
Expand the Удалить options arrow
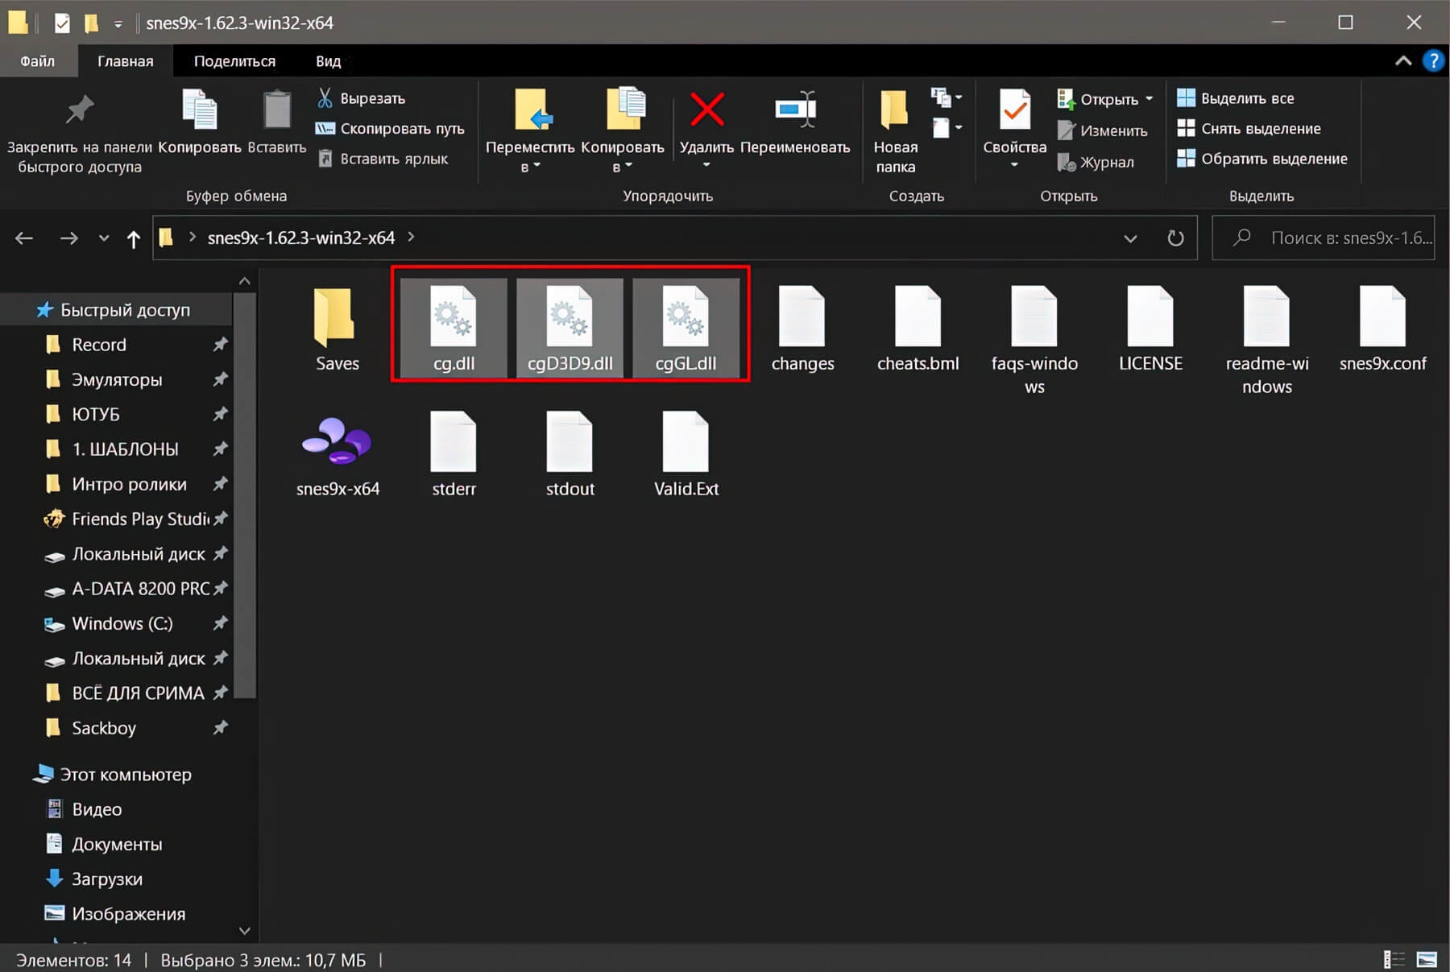(706, 165)
